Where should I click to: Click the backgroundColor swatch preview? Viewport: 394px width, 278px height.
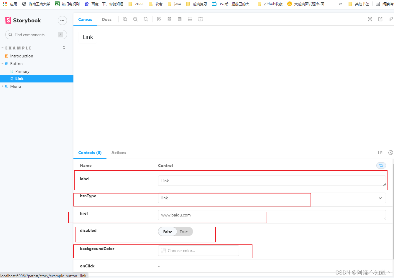(x=163, y=251)
